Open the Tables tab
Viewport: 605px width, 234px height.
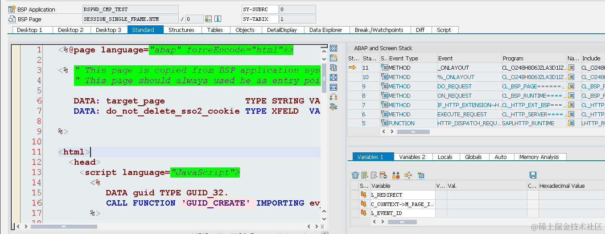click(215, 30)
